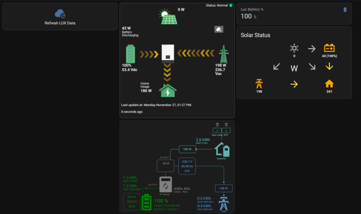Click the battery-to-inverter flow arrows
Viewport: 361px width, 214px height.
149,54
